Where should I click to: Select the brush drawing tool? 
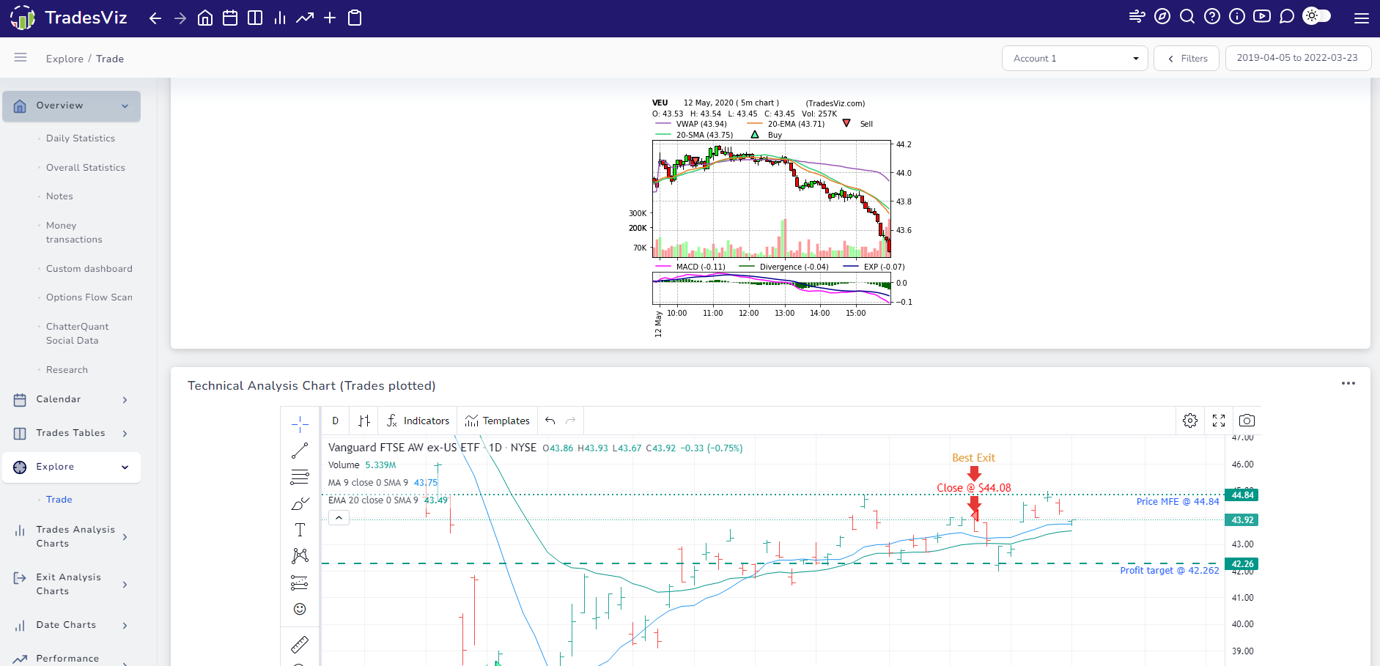pos(300,503)
